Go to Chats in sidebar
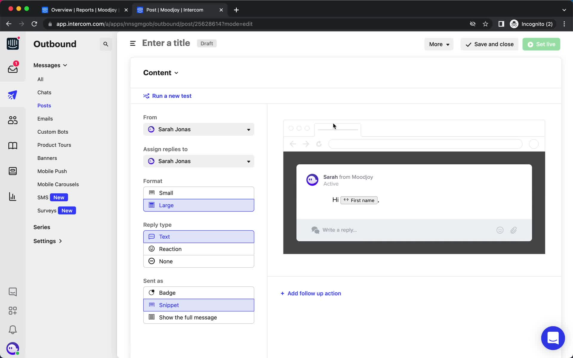Viewport: 573px width, 358px height. coord(44,92)
